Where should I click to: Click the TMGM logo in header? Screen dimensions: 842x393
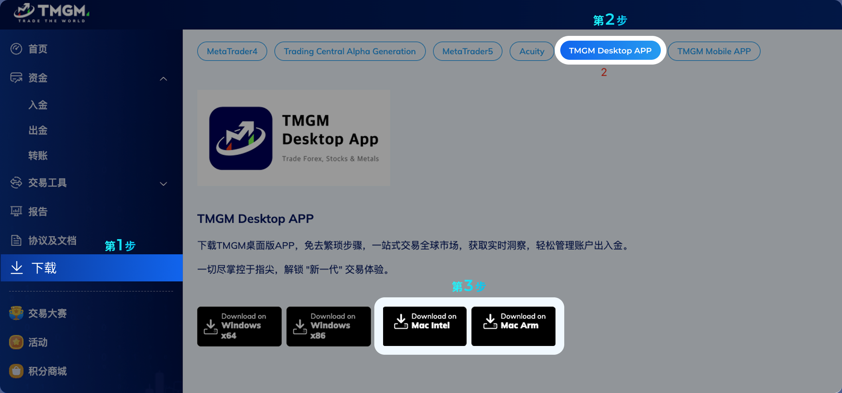click(x=51, y=13)
